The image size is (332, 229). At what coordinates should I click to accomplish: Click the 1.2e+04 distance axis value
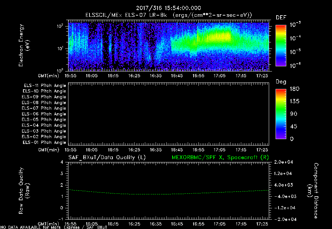[283, 174]
